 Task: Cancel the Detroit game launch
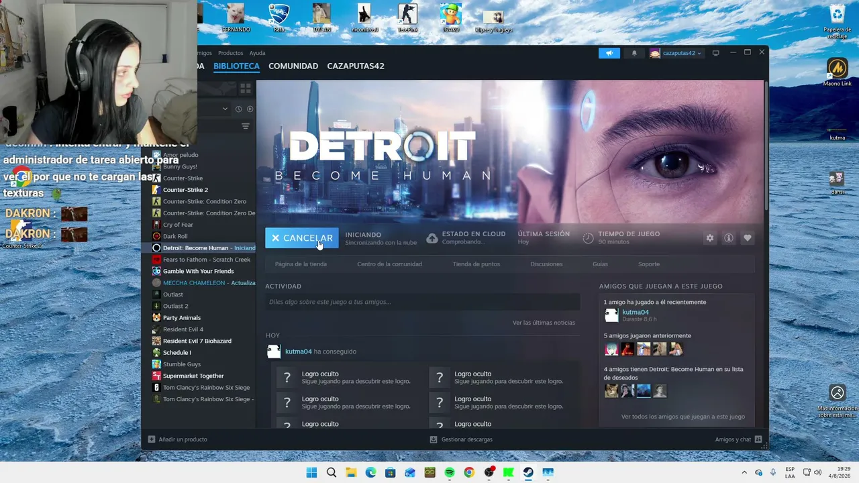point(302,238)
